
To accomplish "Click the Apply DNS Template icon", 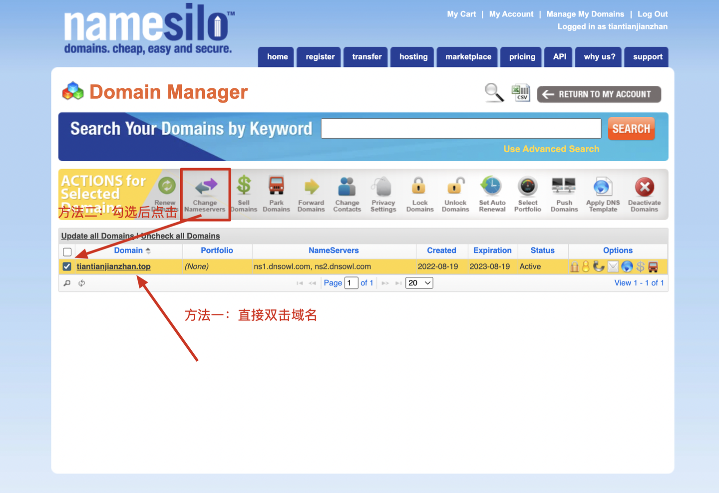I will 603,187.
